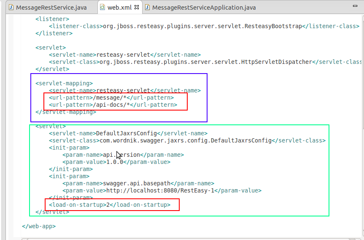Image resolution: width=364 pixels, height=240 pixels.
Task: Click the Java file icon on MessageRestService.java tab
Action: (11, 8)
